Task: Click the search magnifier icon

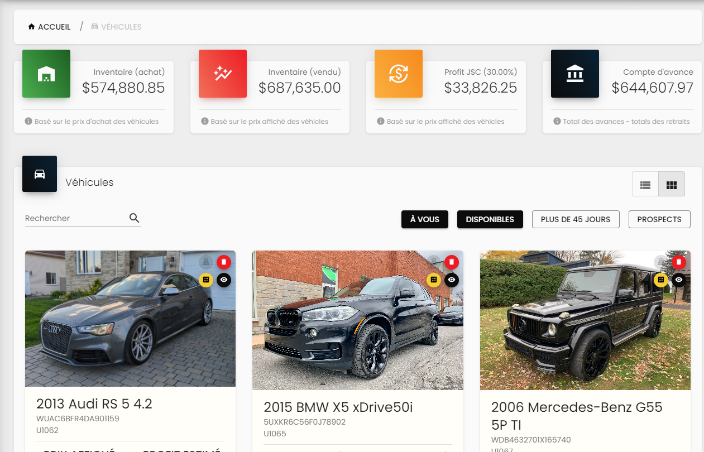Action: [134, 218]
